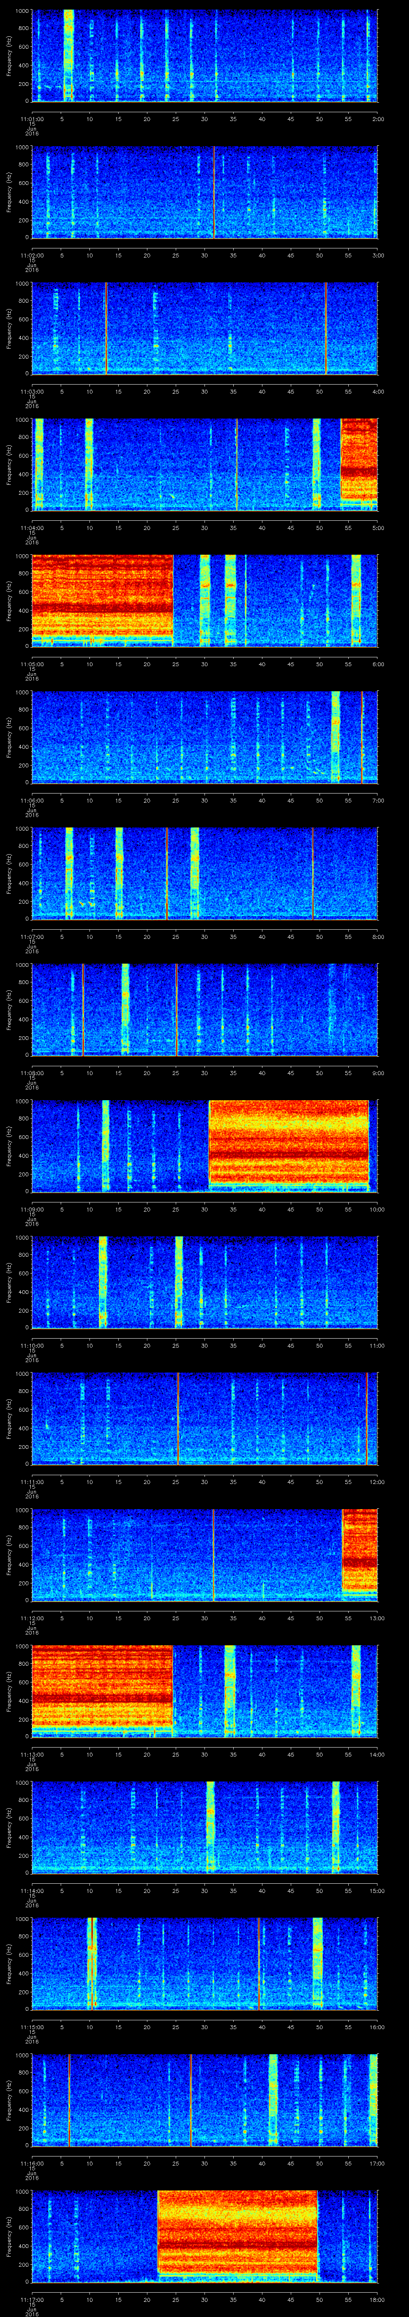Click the red line near 25 s in 11:08:00 panel
The height and width of the screenshot is (2317, 409).
(x=176, y=1009)
